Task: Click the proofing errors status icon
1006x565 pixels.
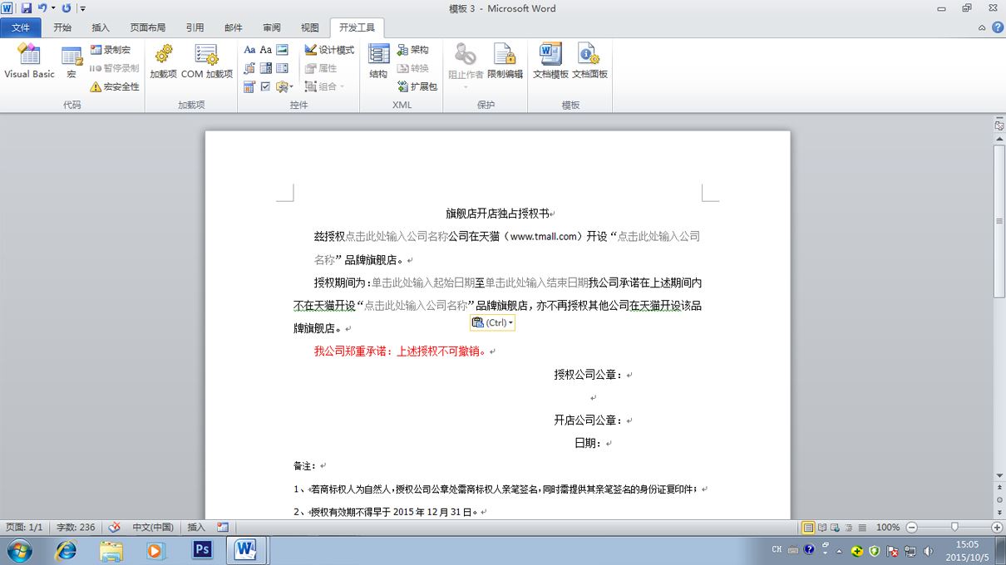Action: coord(115,527)
